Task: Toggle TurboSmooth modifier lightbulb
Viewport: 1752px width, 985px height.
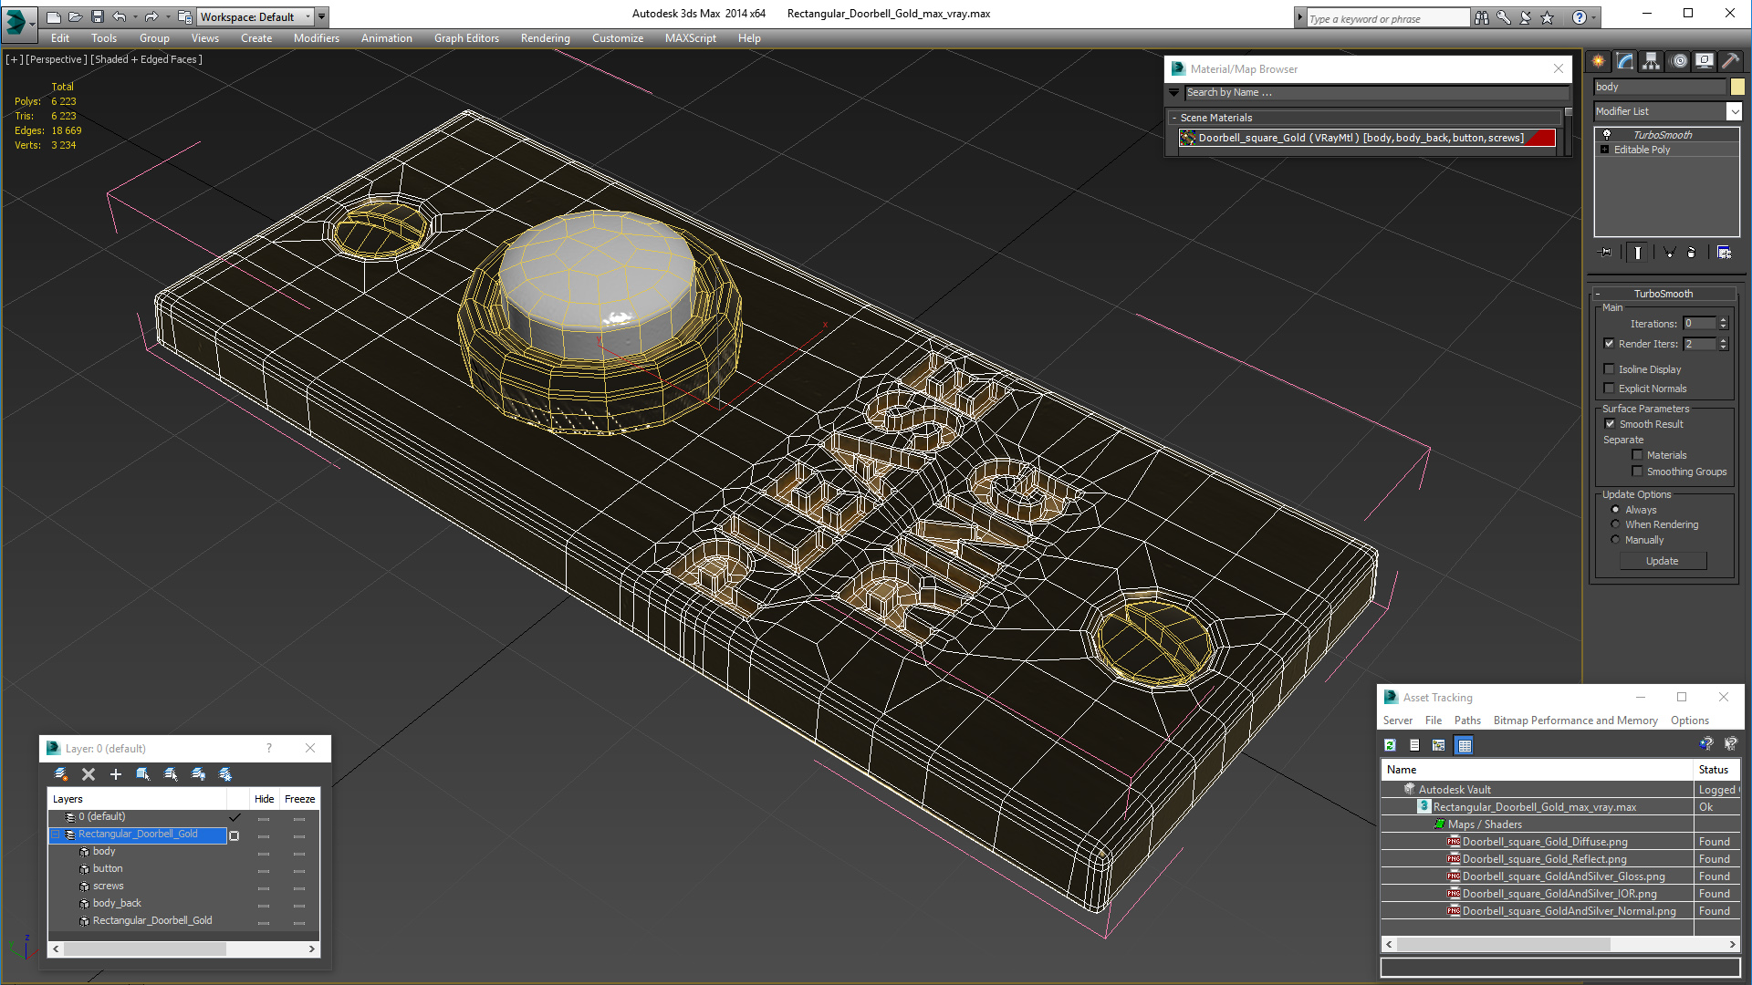Action: coord(1607,134)
